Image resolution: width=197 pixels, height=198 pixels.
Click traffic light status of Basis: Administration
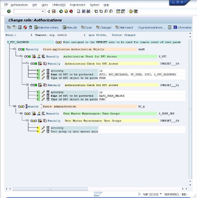click(x=21, y=106)
